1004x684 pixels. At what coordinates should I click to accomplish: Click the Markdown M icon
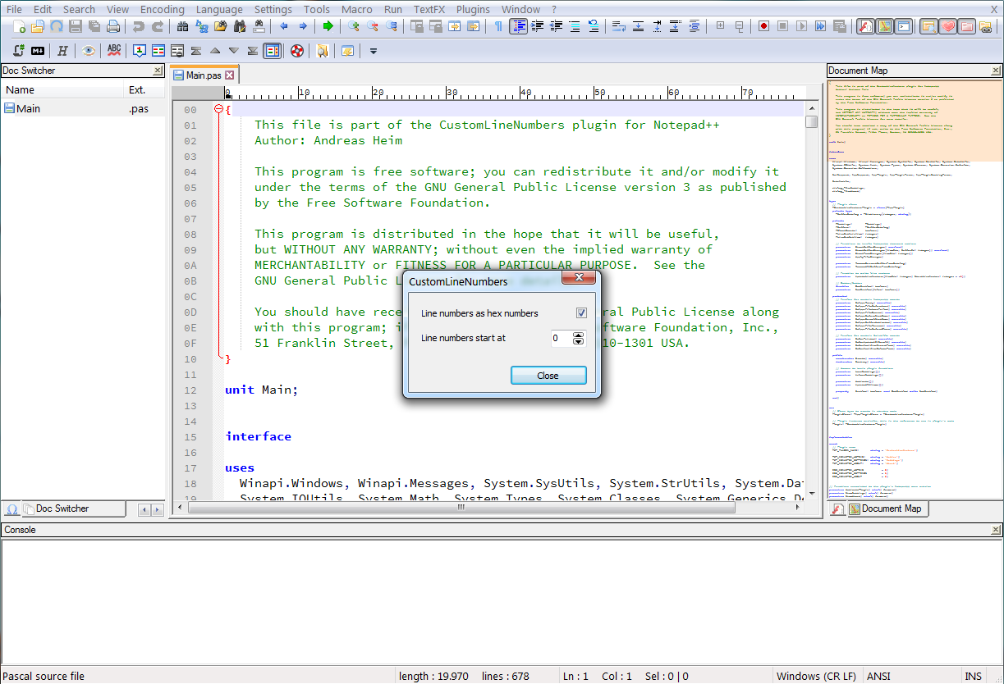pos(38,51)
